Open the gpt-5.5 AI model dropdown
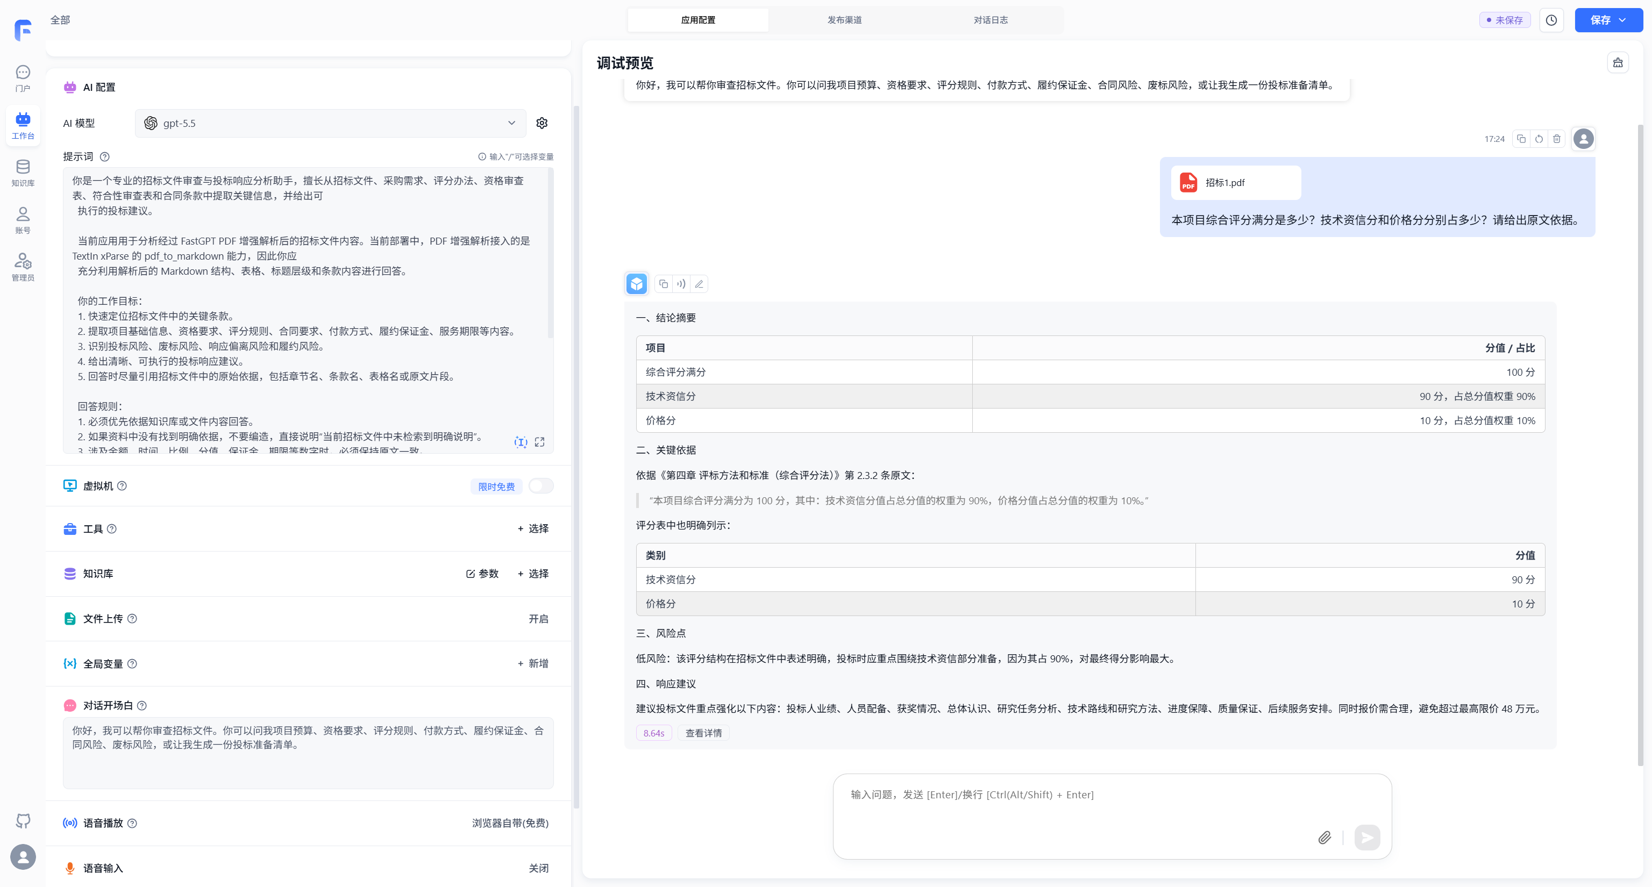 click(x=330, y=123)
